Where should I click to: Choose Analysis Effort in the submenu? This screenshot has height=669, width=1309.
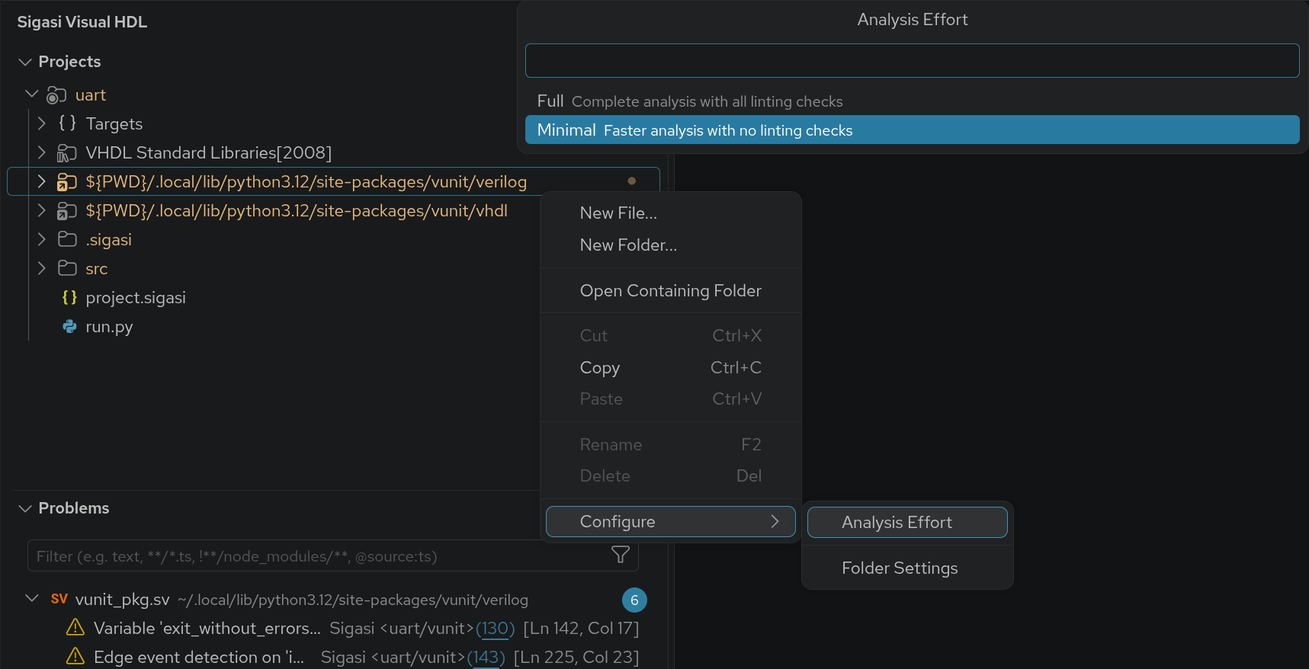(907, 523)
